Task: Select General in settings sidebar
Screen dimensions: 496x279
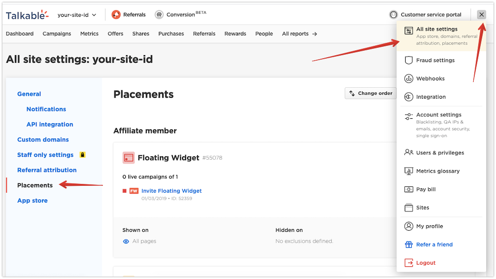Action: tap(29, 94)
